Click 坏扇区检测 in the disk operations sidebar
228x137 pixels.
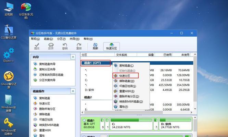pyautogui.click(x=46, y=120)
